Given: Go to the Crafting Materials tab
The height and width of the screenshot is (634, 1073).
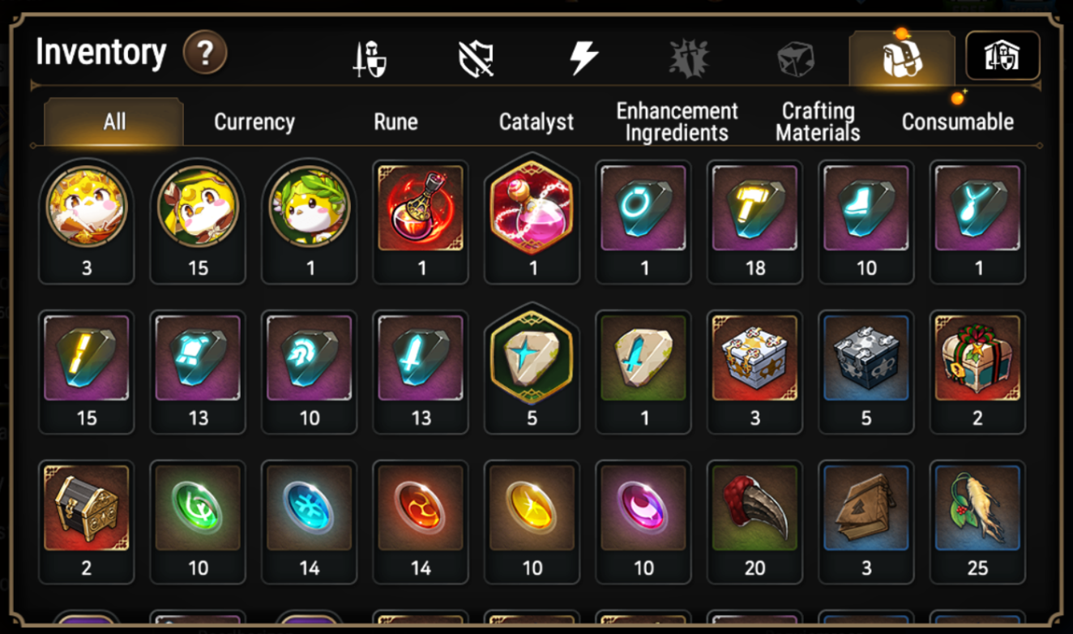Looking at the screenshot, I should point(818,122).
